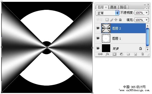Delete layer with trash icon
Viewport: 152px width, 94px height.
[142, 54]
